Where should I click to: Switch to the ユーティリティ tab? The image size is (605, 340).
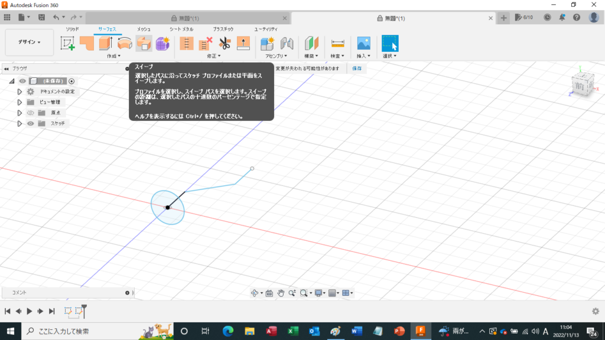tap(266, 29)
